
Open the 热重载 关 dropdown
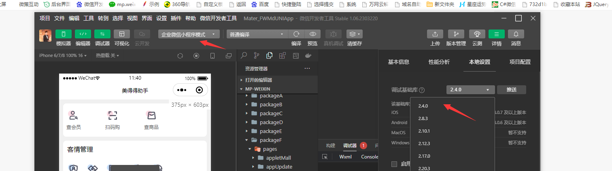pos(107,55)
